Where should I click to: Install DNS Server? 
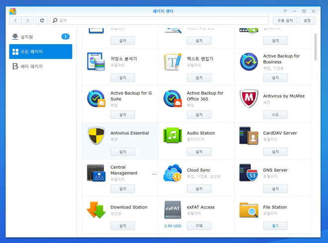tap(275, 189)
